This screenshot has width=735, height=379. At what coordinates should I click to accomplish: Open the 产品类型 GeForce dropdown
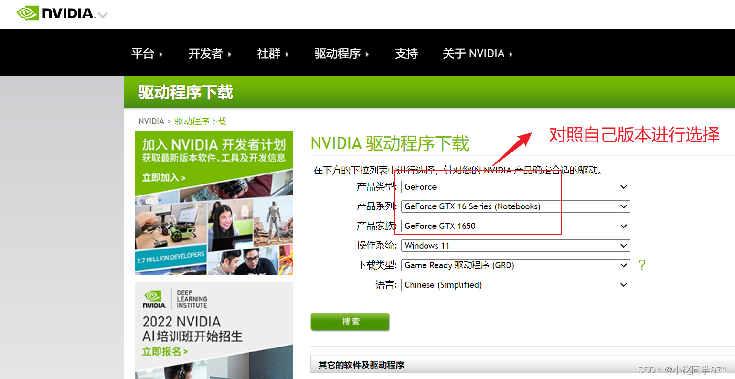(515, 187)
